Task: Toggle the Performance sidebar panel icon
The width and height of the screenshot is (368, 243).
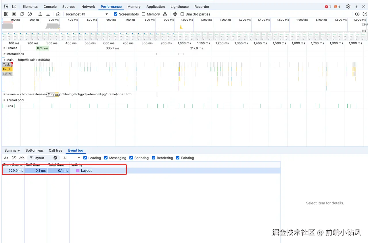Action: (x=6, y=14)
